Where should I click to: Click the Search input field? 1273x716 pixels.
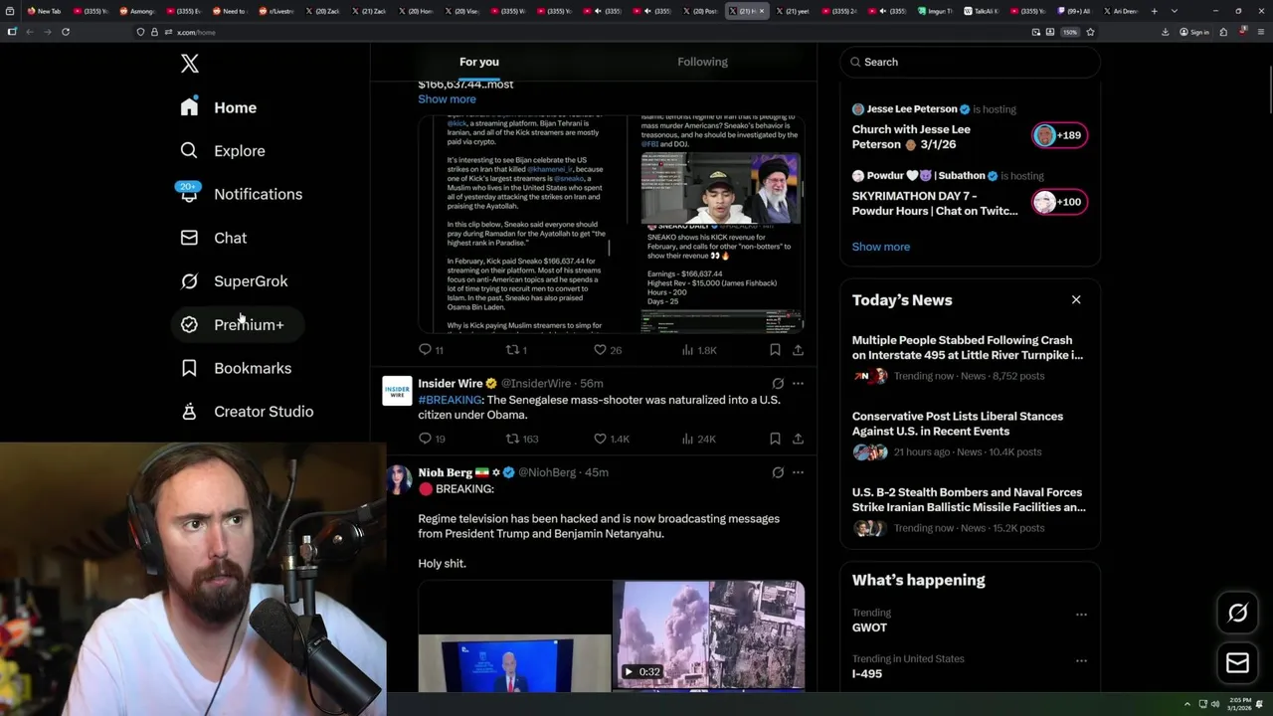click(970, 62)
